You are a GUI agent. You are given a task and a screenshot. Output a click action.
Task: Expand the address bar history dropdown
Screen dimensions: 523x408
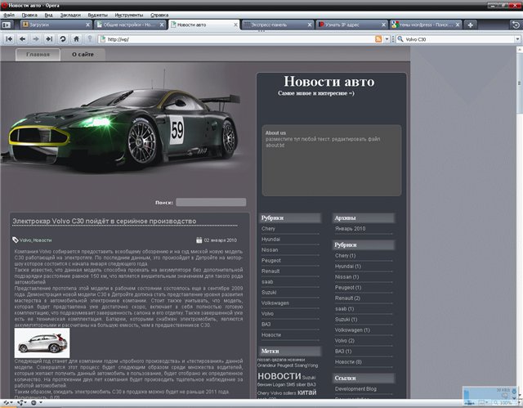tap(388, 38)
